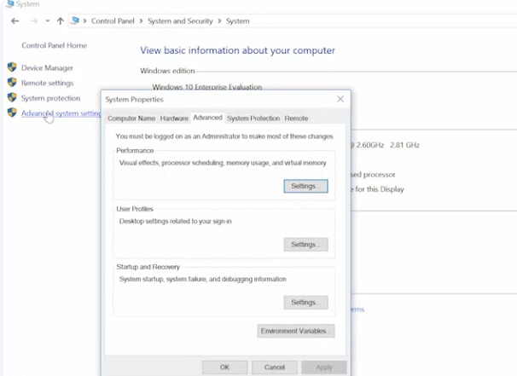Go up one folder level arrow
This screenshot has height=376, width=517.
coord(60,21)
